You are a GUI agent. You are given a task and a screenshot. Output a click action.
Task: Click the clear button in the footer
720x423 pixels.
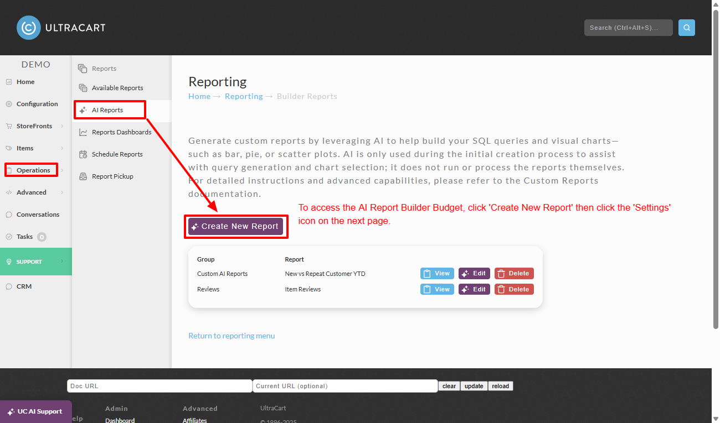[x=449, y=386]
